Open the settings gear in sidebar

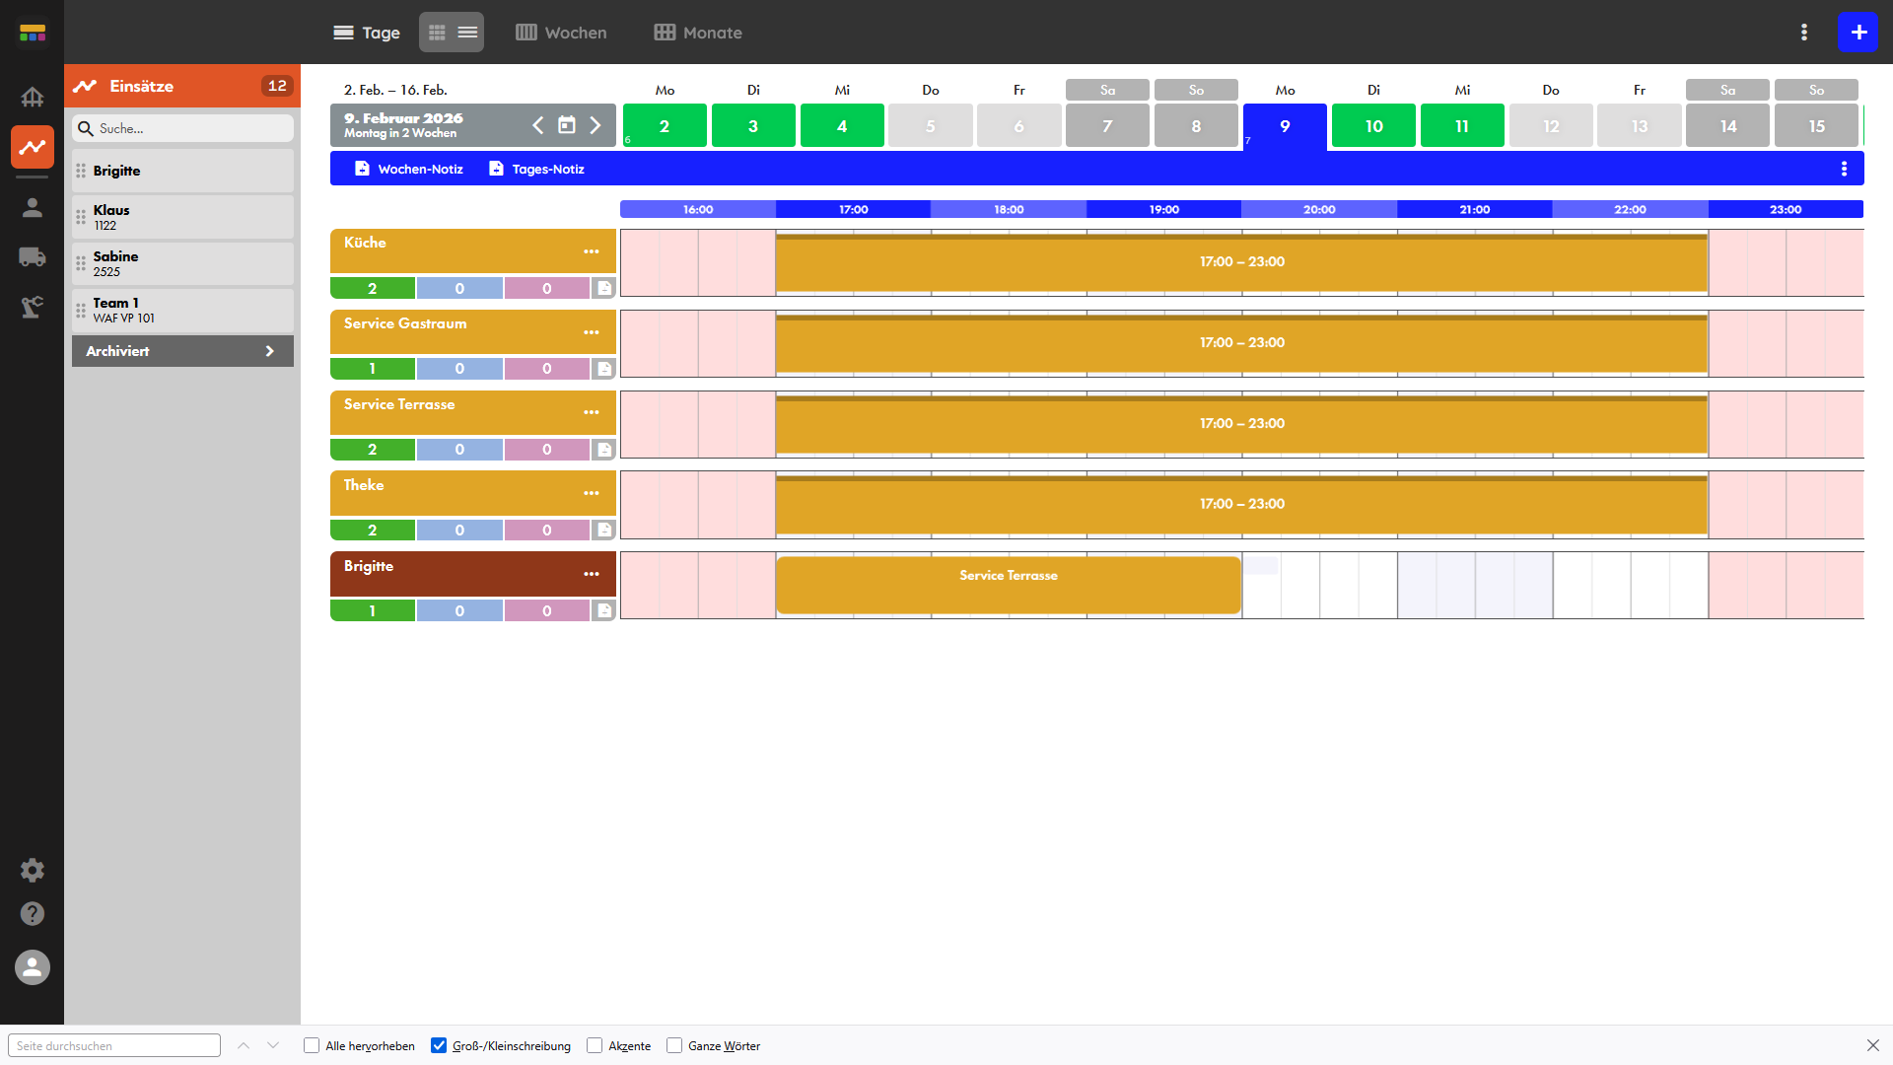[x=33, y=870]
